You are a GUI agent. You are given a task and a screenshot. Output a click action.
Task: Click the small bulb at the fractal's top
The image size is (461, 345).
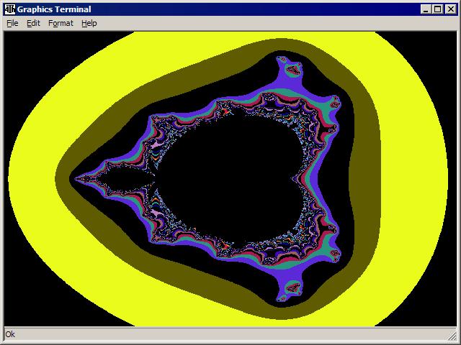coord(292,70)
